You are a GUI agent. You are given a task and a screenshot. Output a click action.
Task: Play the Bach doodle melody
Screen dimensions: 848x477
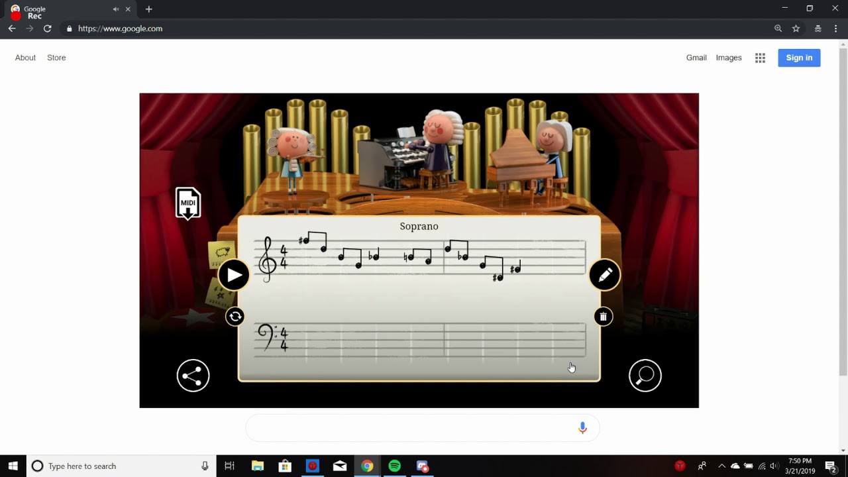[234, 275]
